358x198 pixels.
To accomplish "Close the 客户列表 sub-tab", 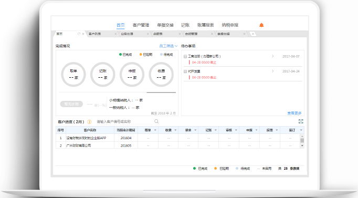I will (x=115, y=34).
